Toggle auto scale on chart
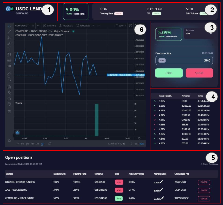The width and height of the screenshot is (223, 205). pos(142,144)
